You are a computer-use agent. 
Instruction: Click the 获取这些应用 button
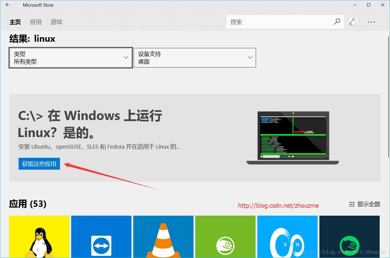pos(39,164)
